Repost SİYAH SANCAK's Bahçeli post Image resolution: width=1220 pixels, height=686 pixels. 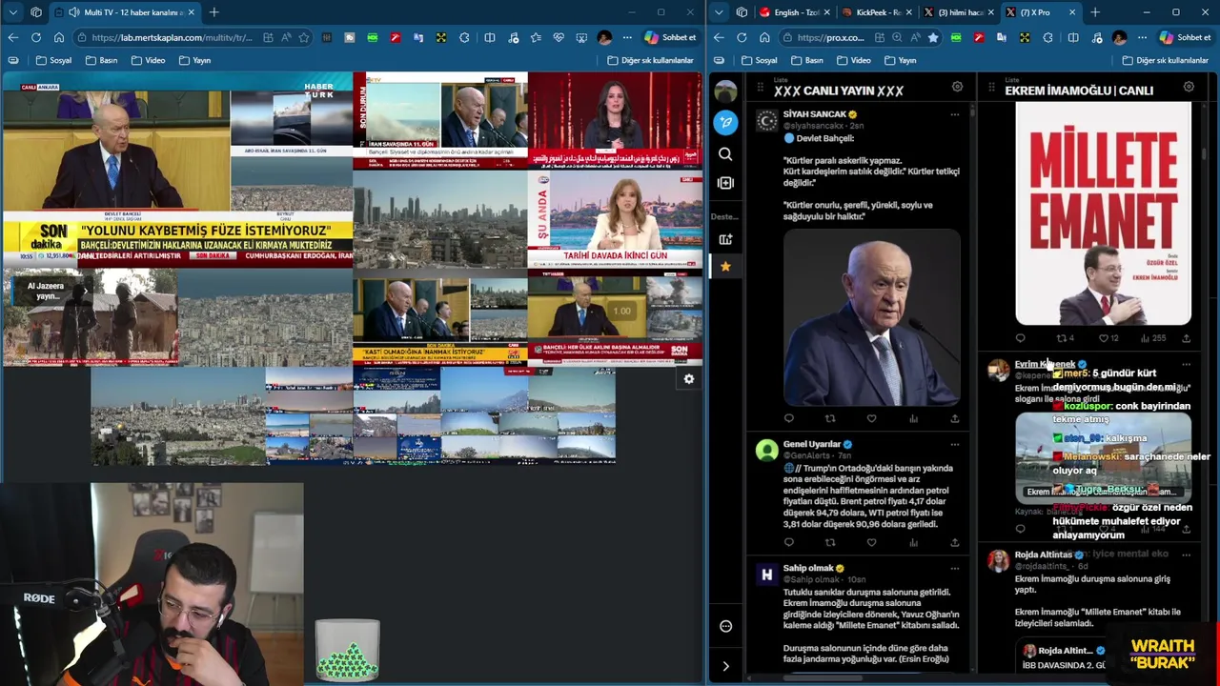point(830,418)
